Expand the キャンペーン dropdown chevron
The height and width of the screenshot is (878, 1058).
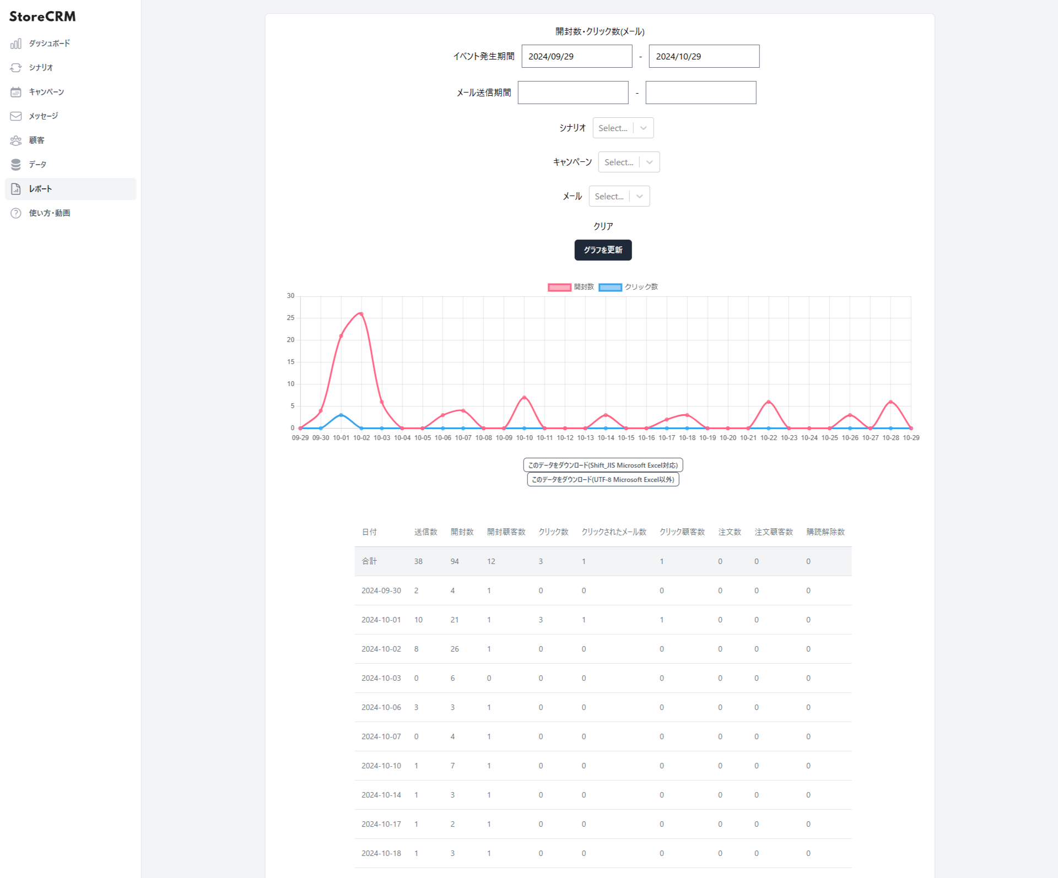pos(650,162)
